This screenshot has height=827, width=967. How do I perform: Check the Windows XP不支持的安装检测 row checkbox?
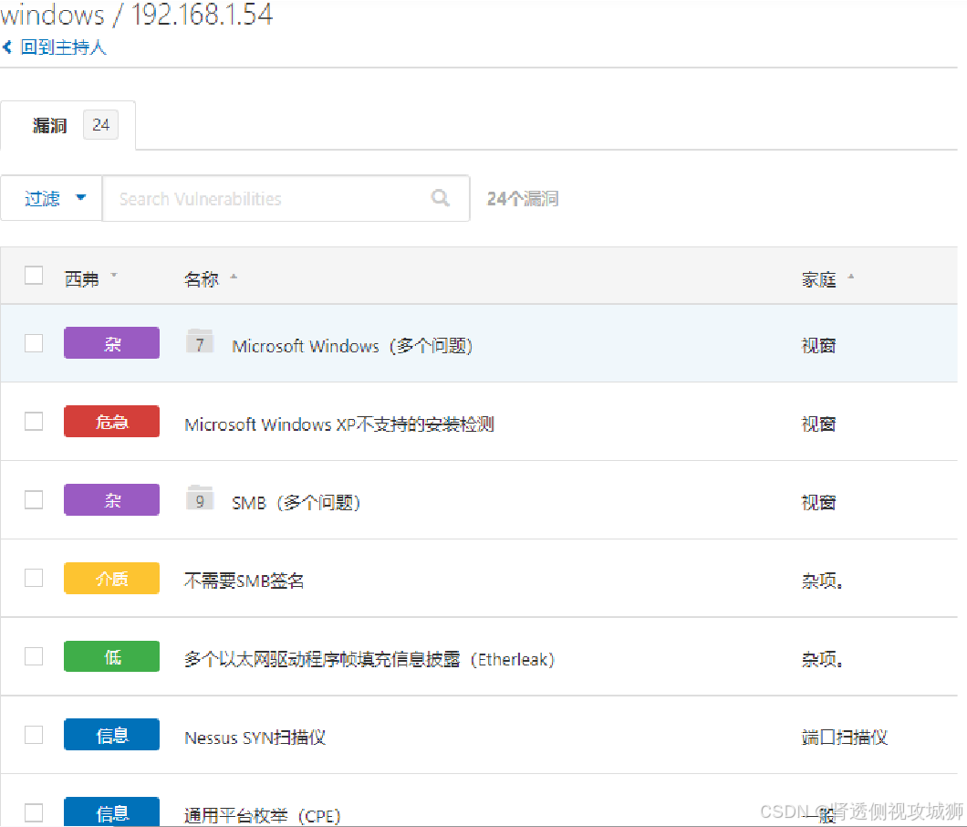[x=34, y=421]
